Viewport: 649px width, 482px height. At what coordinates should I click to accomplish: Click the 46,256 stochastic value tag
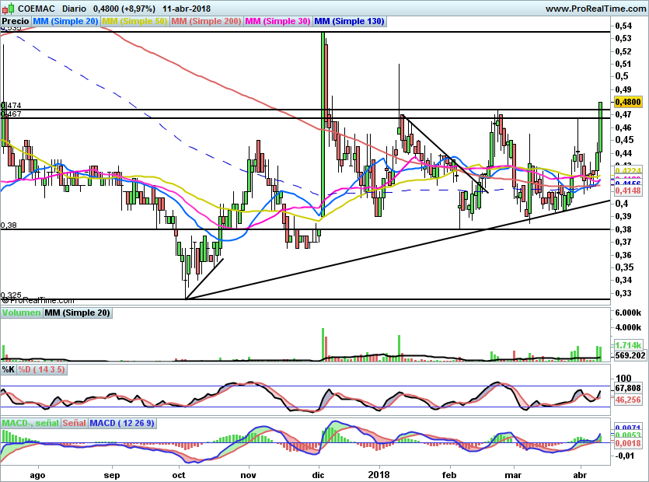[x=628, y=400]
